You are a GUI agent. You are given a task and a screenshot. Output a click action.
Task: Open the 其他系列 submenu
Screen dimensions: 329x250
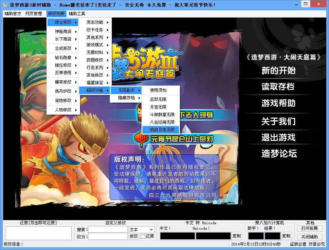pos(95,37)
